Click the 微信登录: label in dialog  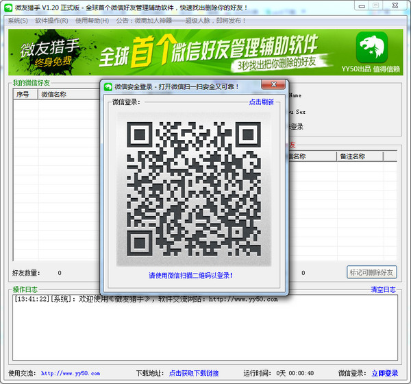click(126, 102)
